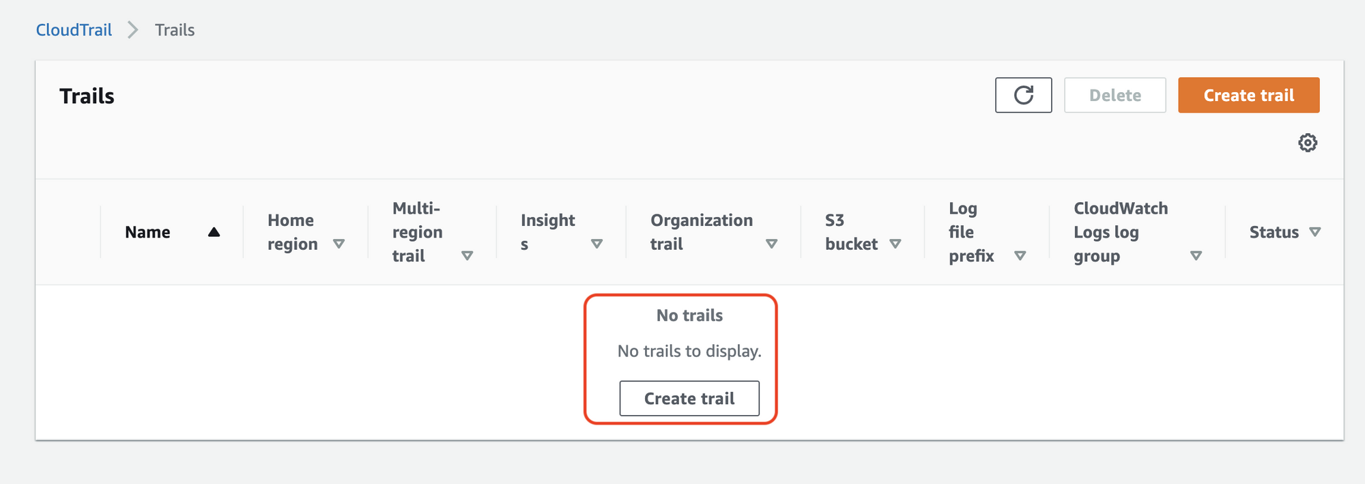The width and height of the screenshot is (1365, 484).
Task: Sort by Home region arrow
Action: pos(339,244)
